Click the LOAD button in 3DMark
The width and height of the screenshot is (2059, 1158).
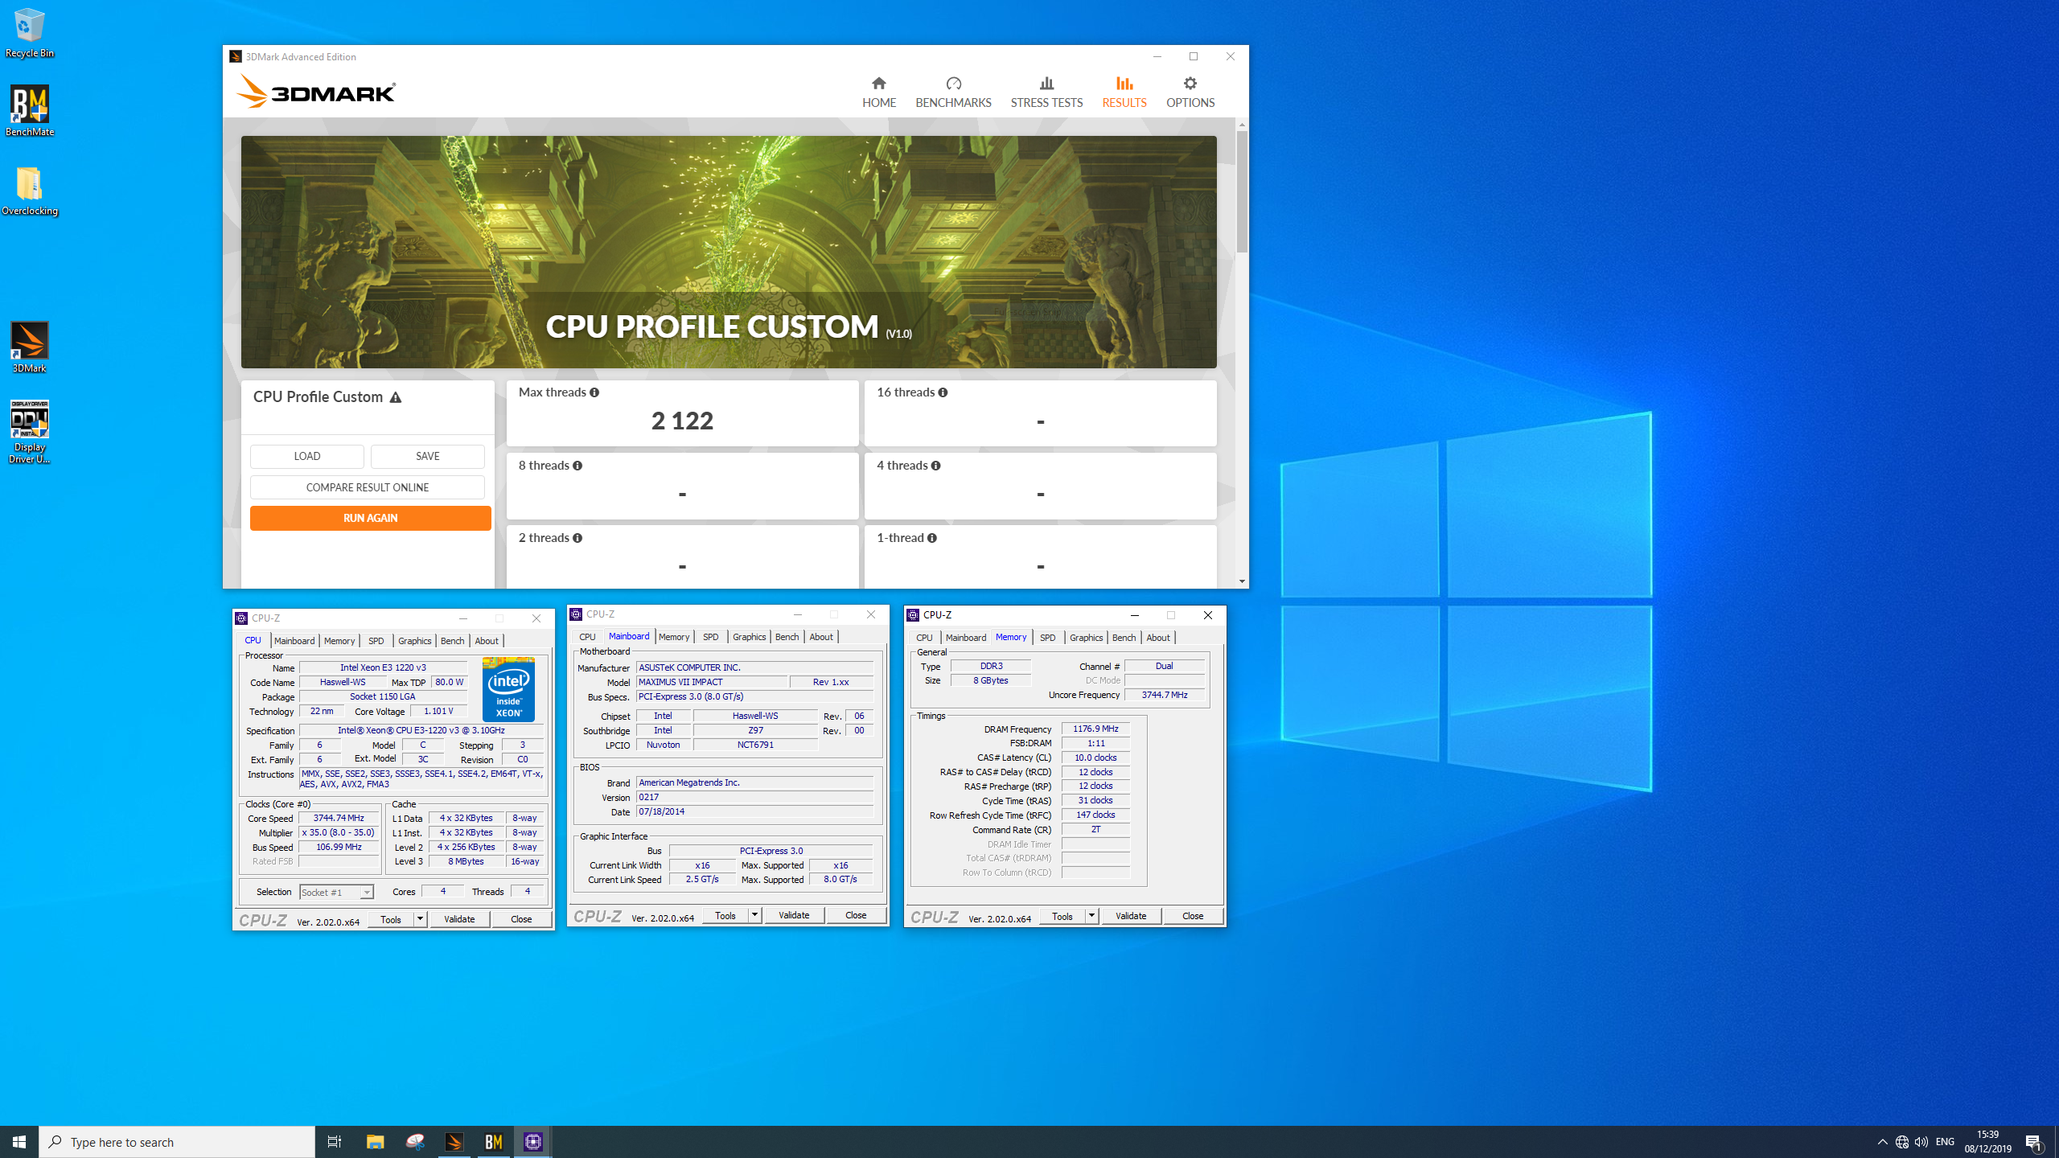coord(307,456)
